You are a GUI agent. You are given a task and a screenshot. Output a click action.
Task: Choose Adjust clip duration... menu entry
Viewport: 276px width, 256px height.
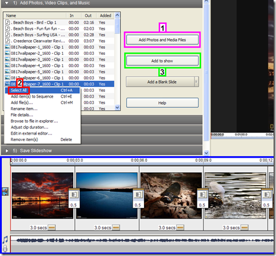tap(42, 127)
